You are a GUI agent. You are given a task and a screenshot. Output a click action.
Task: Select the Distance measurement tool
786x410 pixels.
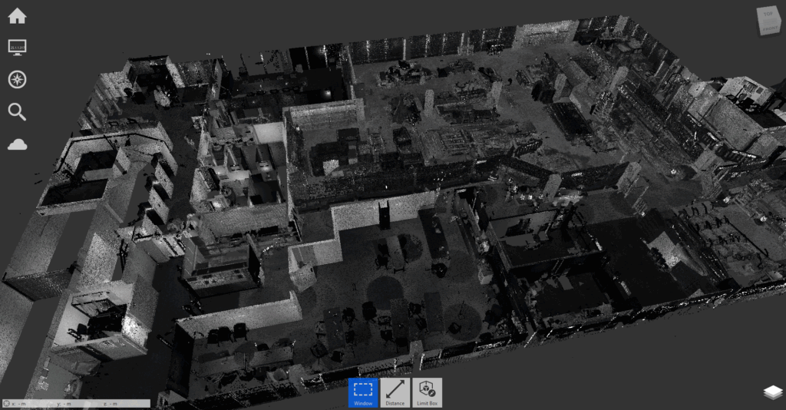click(x=395, y=392)
